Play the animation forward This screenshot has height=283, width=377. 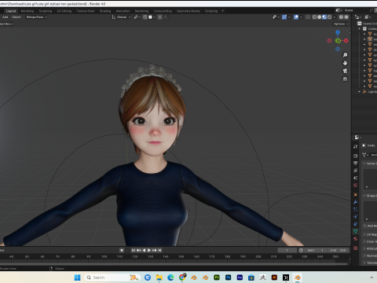click(149, 250)
